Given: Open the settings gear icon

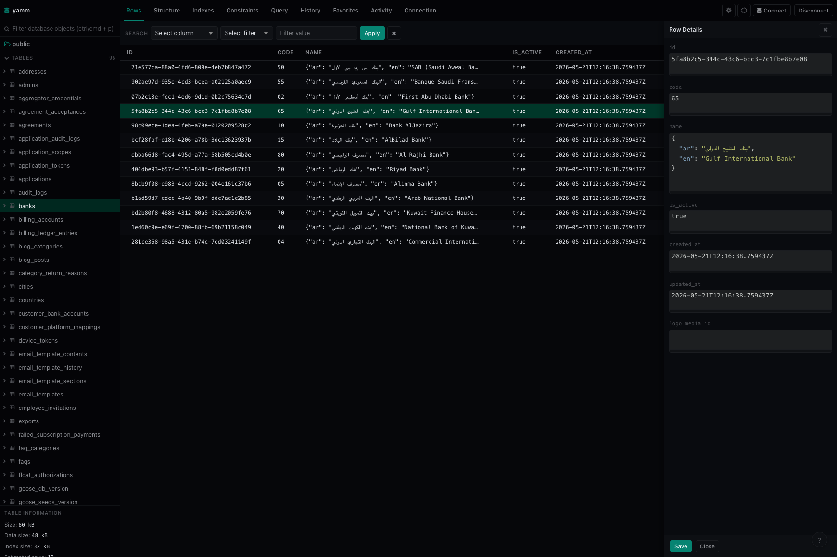Looking at the screenshot, I should 729,10.
